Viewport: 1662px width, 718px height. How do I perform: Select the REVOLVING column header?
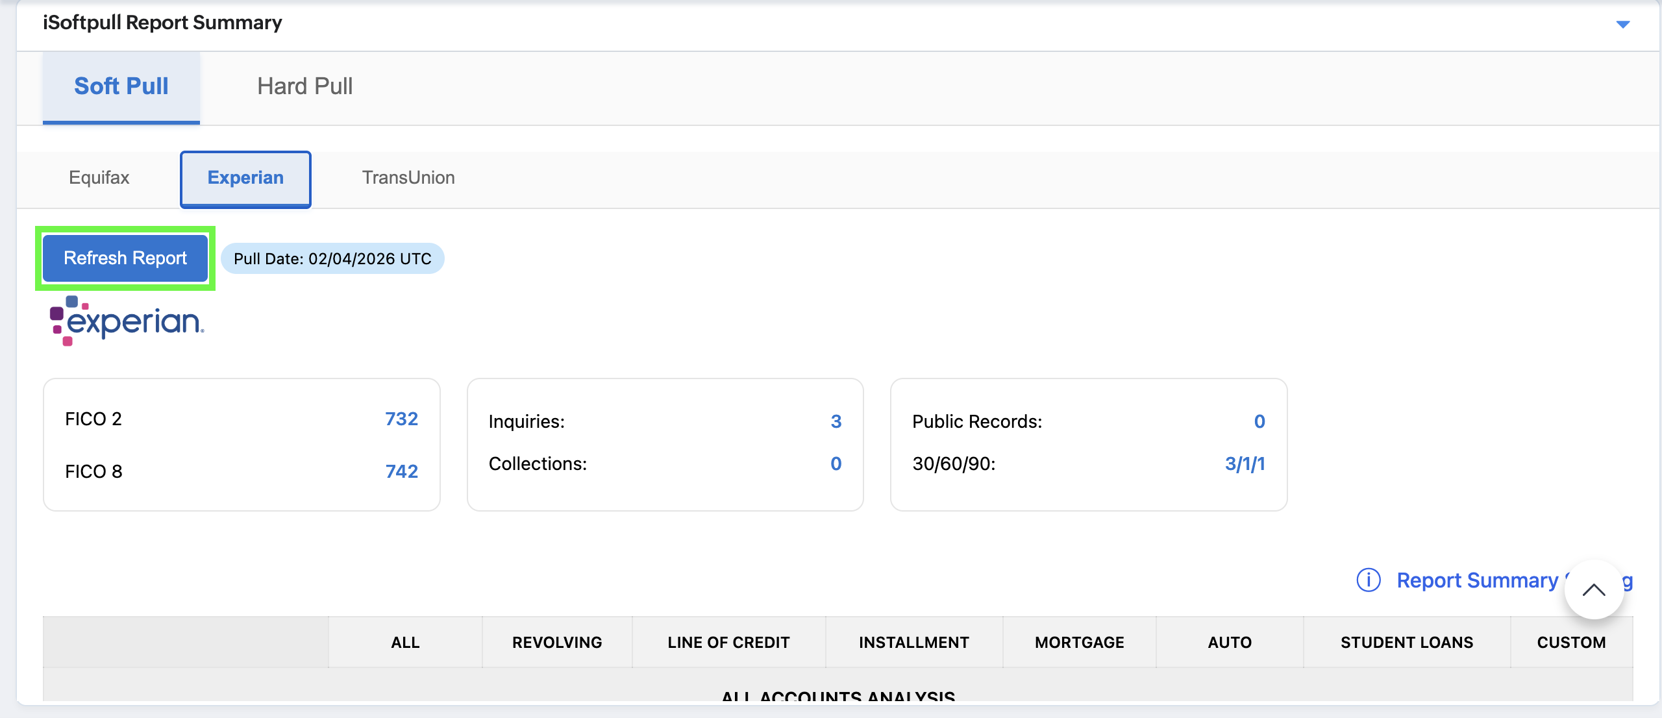557,642
